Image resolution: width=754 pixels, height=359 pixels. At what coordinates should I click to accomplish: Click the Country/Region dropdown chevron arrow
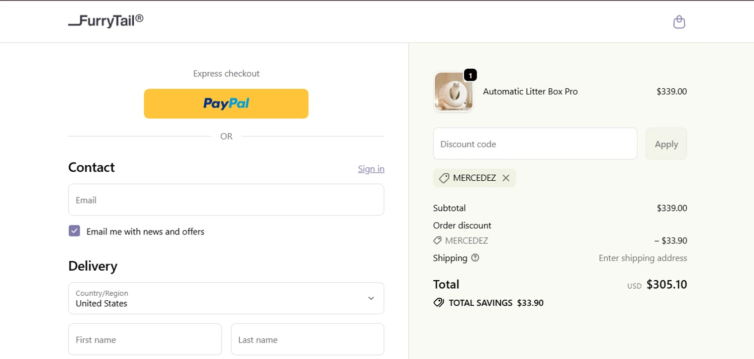coord(371,298)
